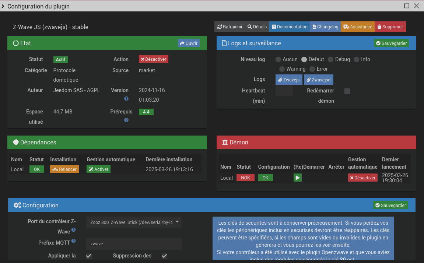
Task: Open the Documentation link
Action: [x=289, y=27]
